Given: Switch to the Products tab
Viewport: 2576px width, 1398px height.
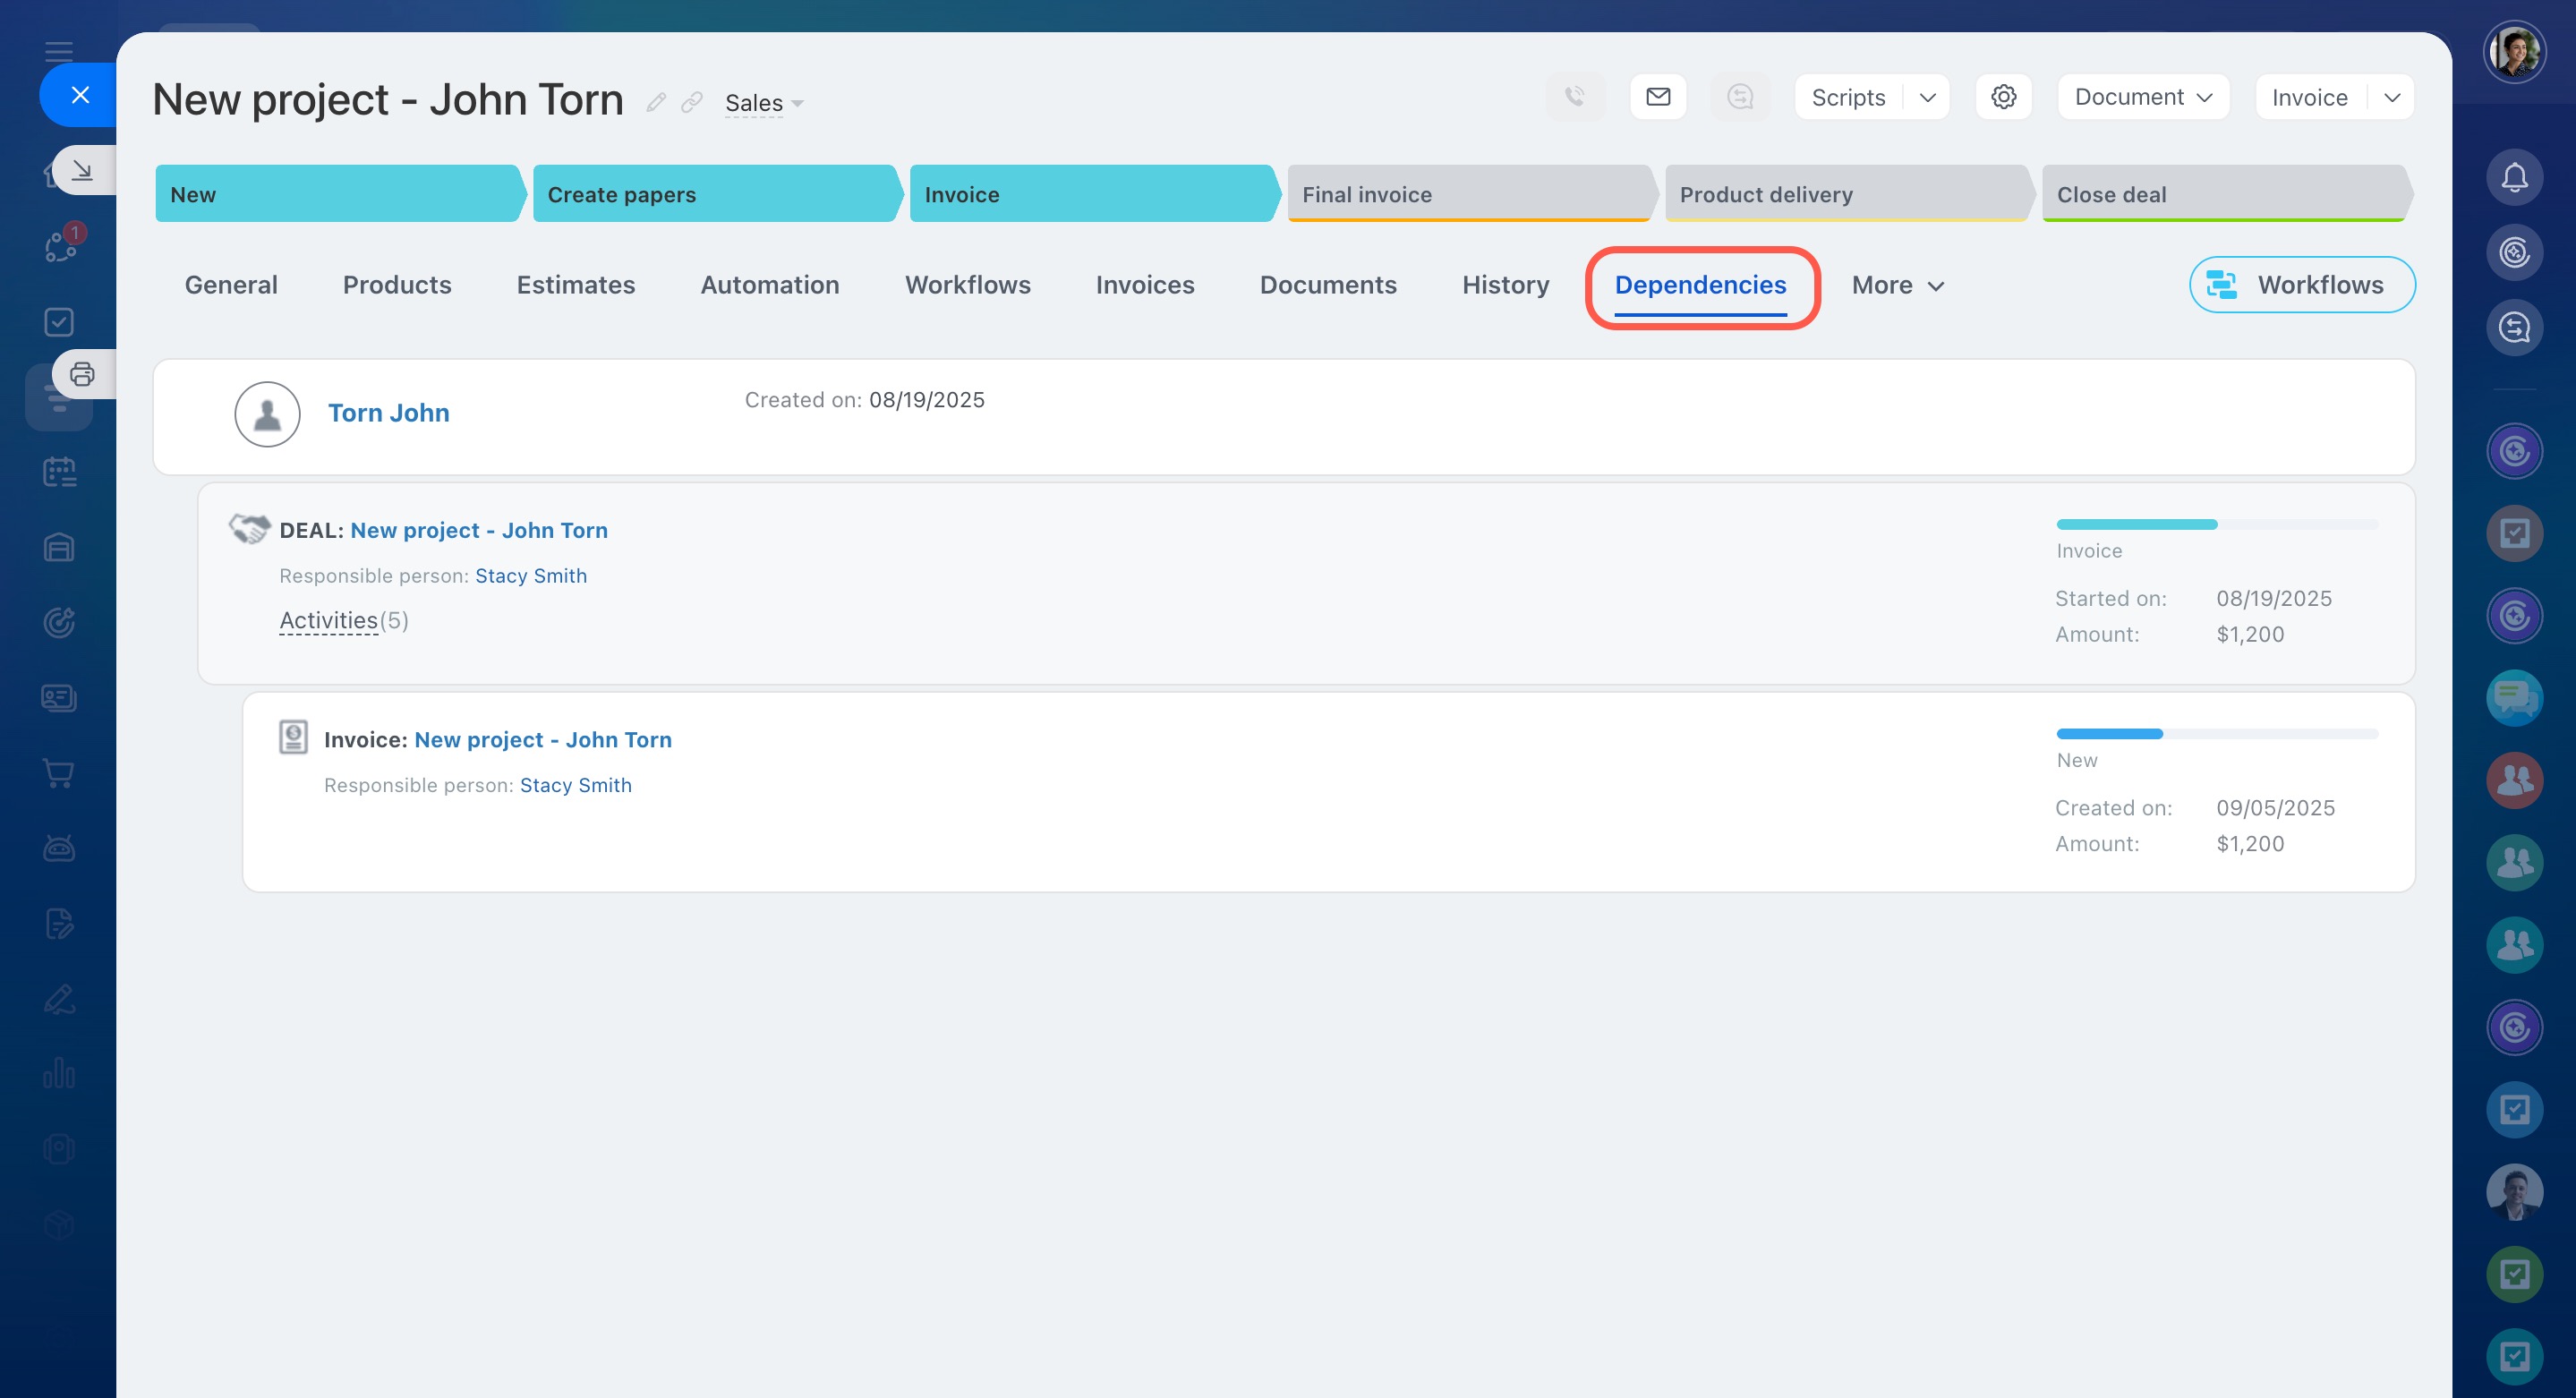Looking at the screenshot, I should pos(397,285).
